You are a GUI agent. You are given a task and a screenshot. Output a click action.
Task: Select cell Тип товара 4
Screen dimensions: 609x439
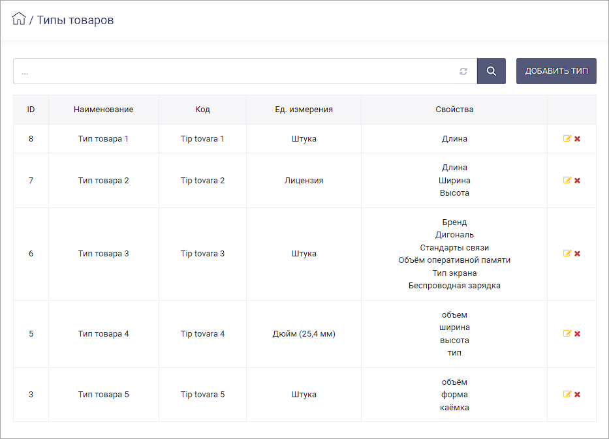point(103,334)
